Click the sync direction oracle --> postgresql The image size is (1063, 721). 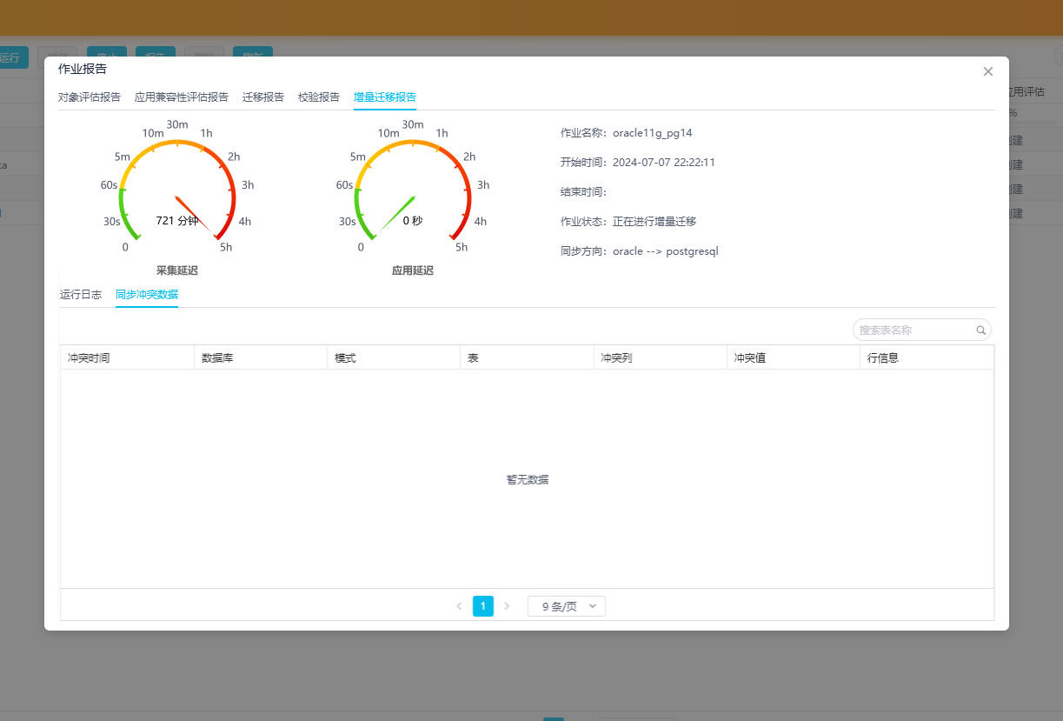tap(666, 251)
